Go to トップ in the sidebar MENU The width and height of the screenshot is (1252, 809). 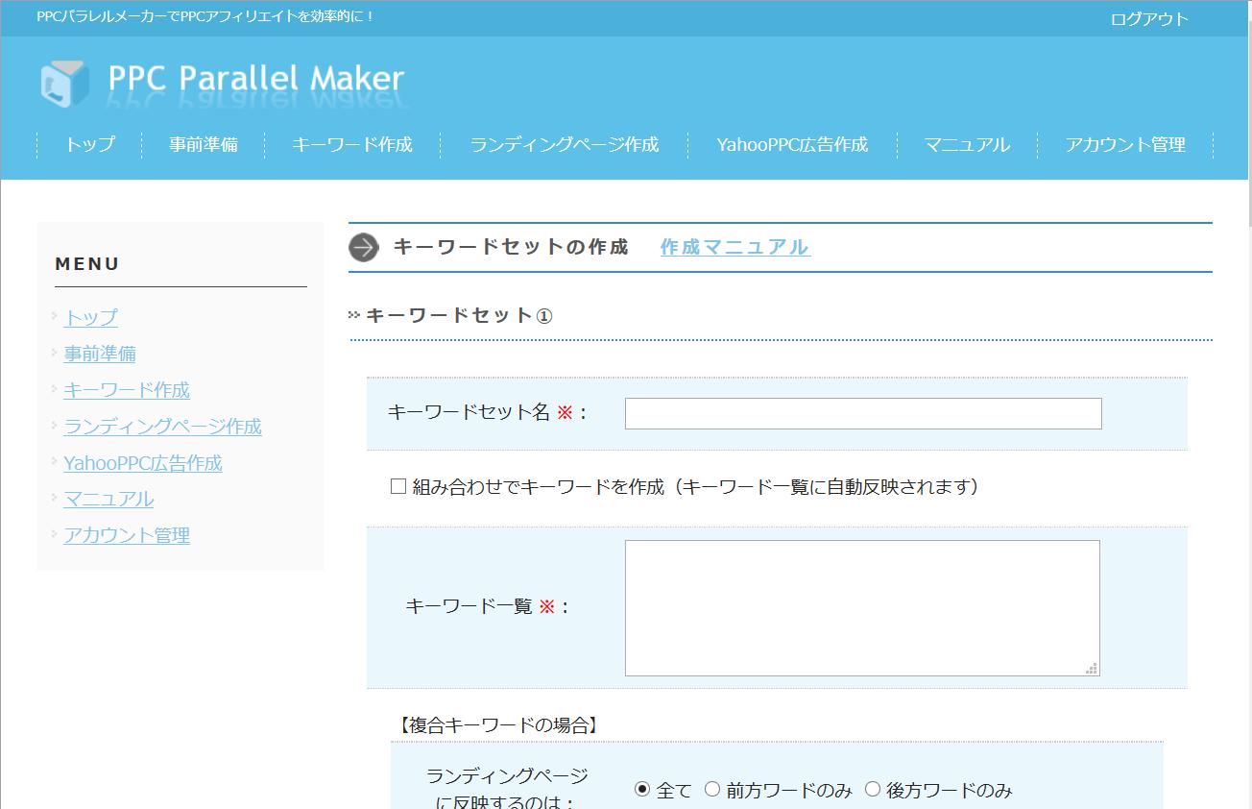91,317
